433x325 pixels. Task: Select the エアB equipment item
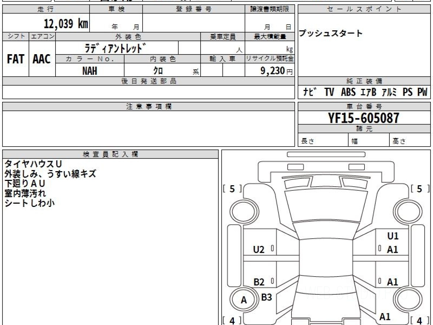tap(368, 92)
